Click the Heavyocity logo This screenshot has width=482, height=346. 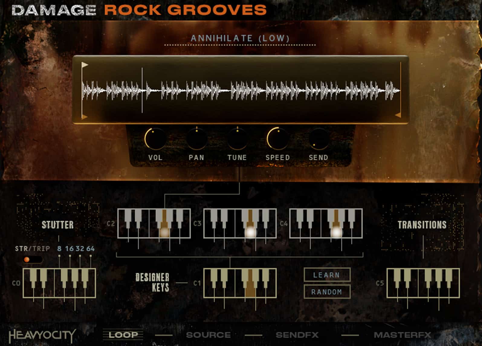tap(42, 335)
